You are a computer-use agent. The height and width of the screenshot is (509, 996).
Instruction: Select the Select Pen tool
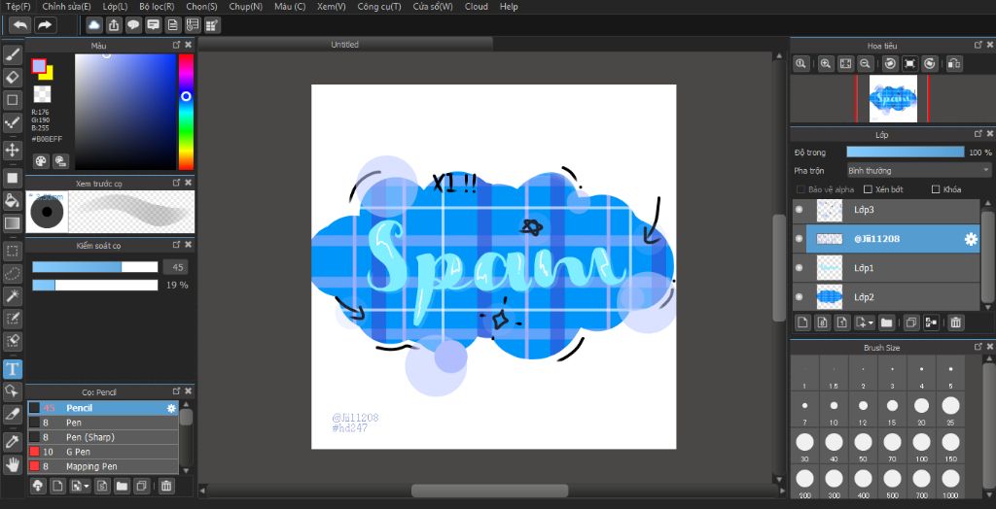click(13, 318)
